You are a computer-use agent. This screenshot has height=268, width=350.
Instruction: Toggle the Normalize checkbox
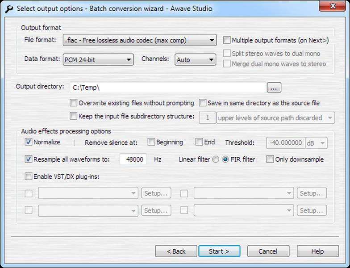point(29,142)
